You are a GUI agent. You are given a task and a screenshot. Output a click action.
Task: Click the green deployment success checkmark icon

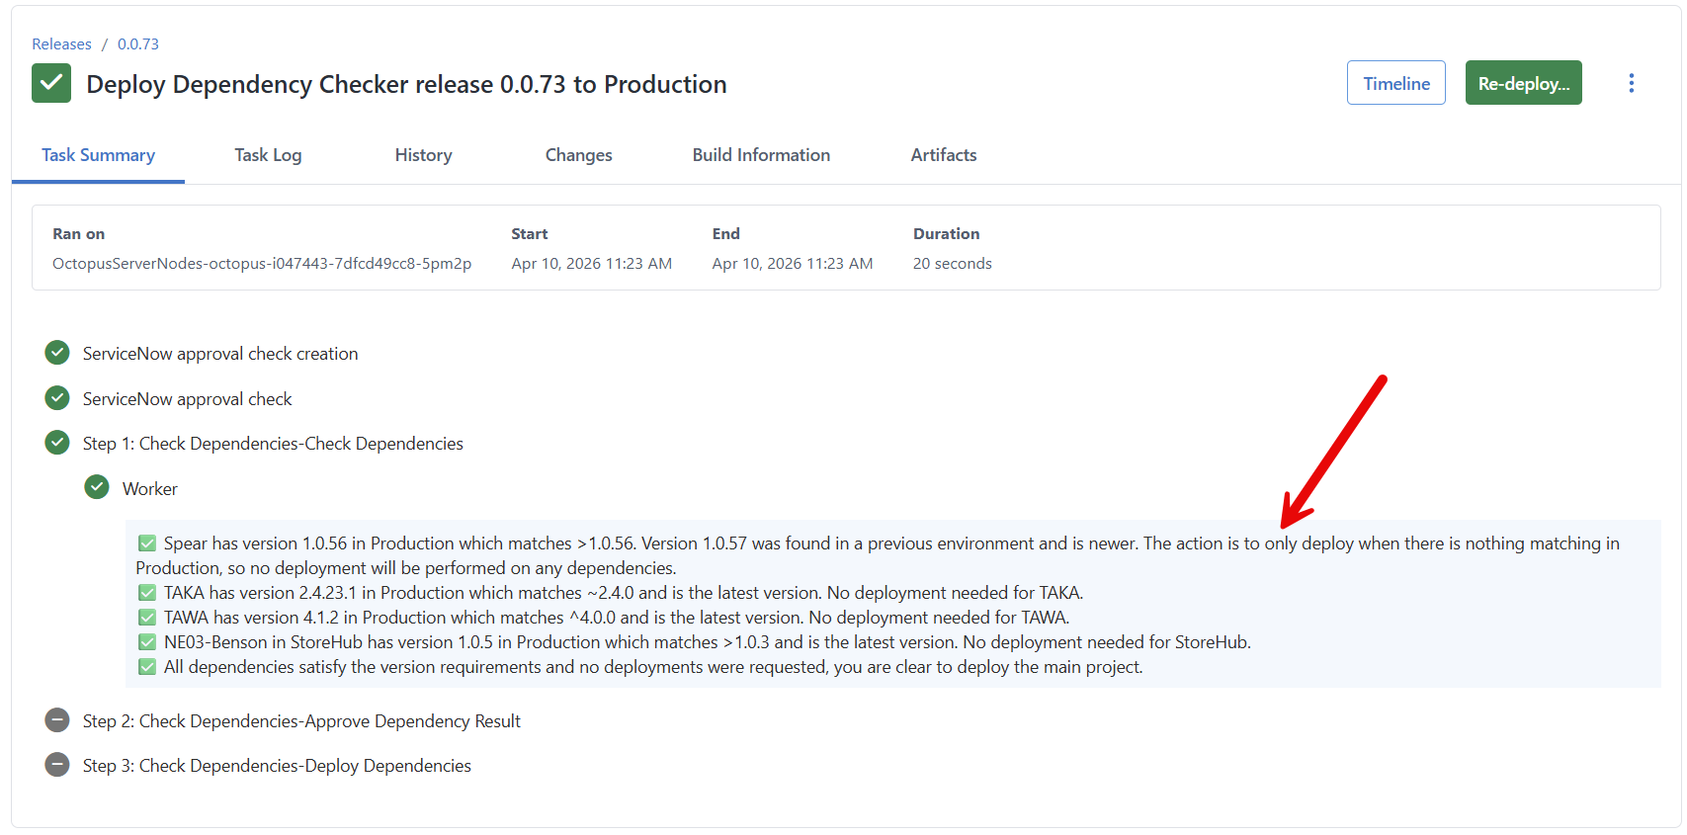pos(51,83)
